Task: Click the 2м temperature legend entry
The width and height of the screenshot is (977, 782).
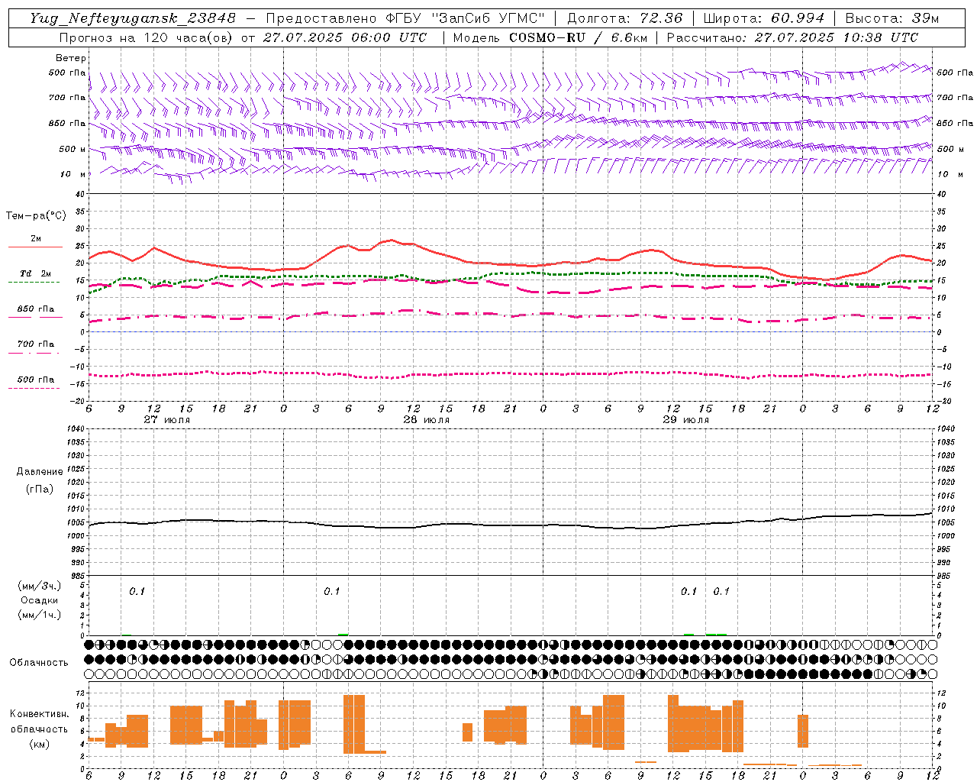Action: tap(36, 239)
